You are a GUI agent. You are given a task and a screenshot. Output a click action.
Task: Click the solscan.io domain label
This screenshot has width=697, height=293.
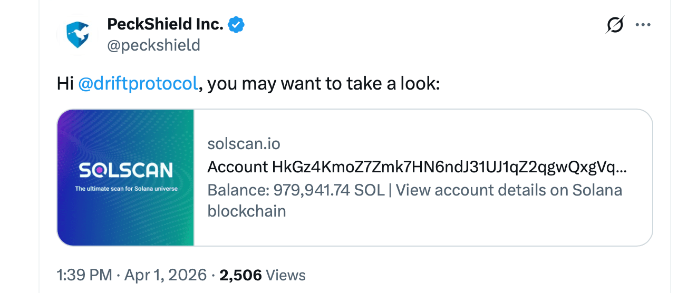coord(244,143)
